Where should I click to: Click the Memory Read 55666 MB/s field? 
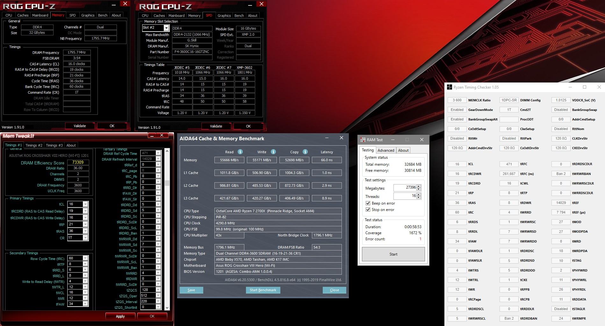(x=229, y=160)
